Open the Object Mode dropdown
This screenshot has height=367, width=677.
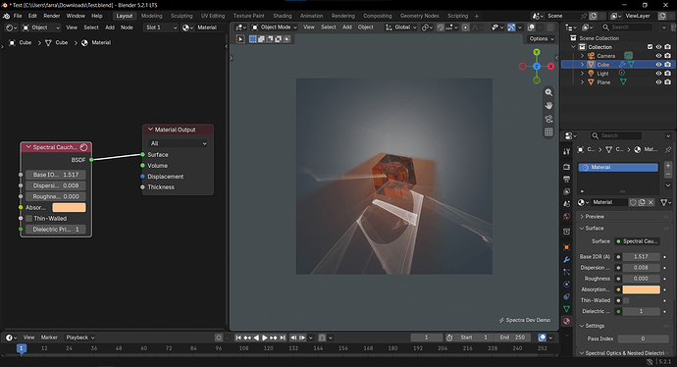tap(274, 27)
